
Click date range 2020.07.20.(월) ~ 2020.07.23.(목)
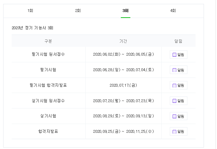tap(123, 101)
